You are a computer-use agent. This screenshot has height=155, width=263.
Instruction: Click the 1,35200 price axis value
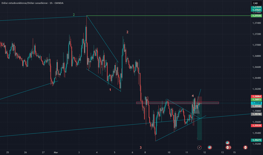click(x=257, y=144)
